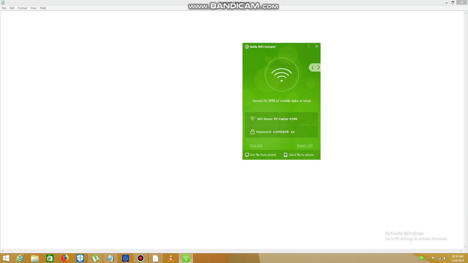The width and height of the screenshot is (468, 263).
Task: Launch Firefox from taskbar
Action: (x=65, y=258)
